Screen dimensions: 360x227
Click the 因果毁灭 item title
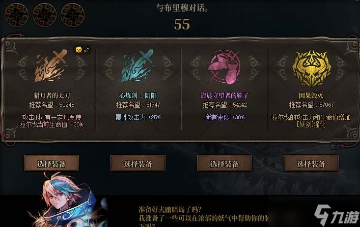(311, 95)
